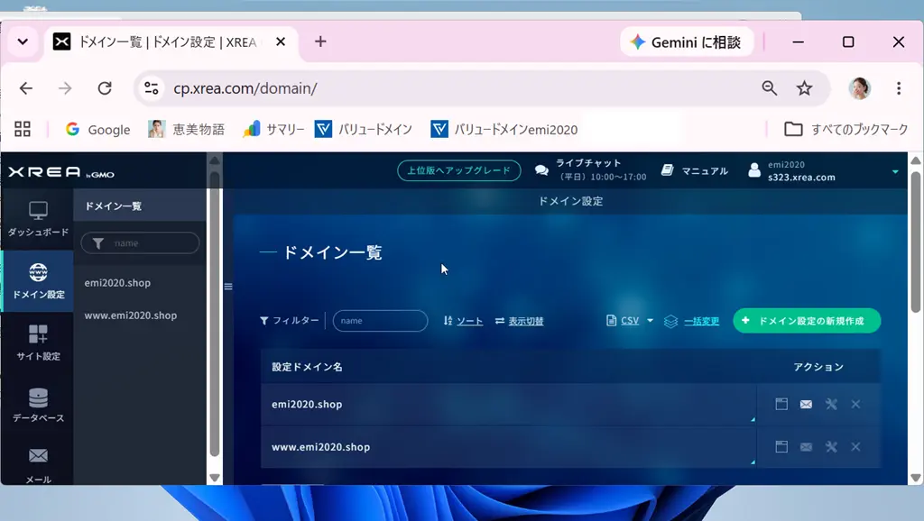Open browser zoom magnifier icon
924x521 pixels.
[769, 88]
